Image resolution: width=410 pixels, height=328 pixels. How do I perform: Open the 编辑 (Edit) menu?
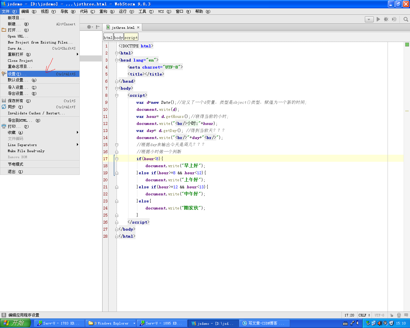[x=29, y=11]
